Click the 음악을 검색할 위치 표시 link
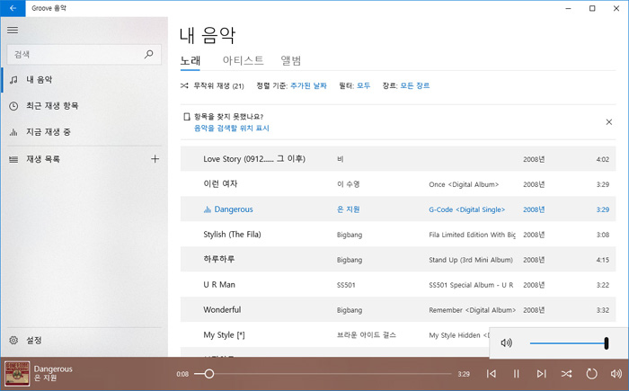 click(x=232, y=129)
